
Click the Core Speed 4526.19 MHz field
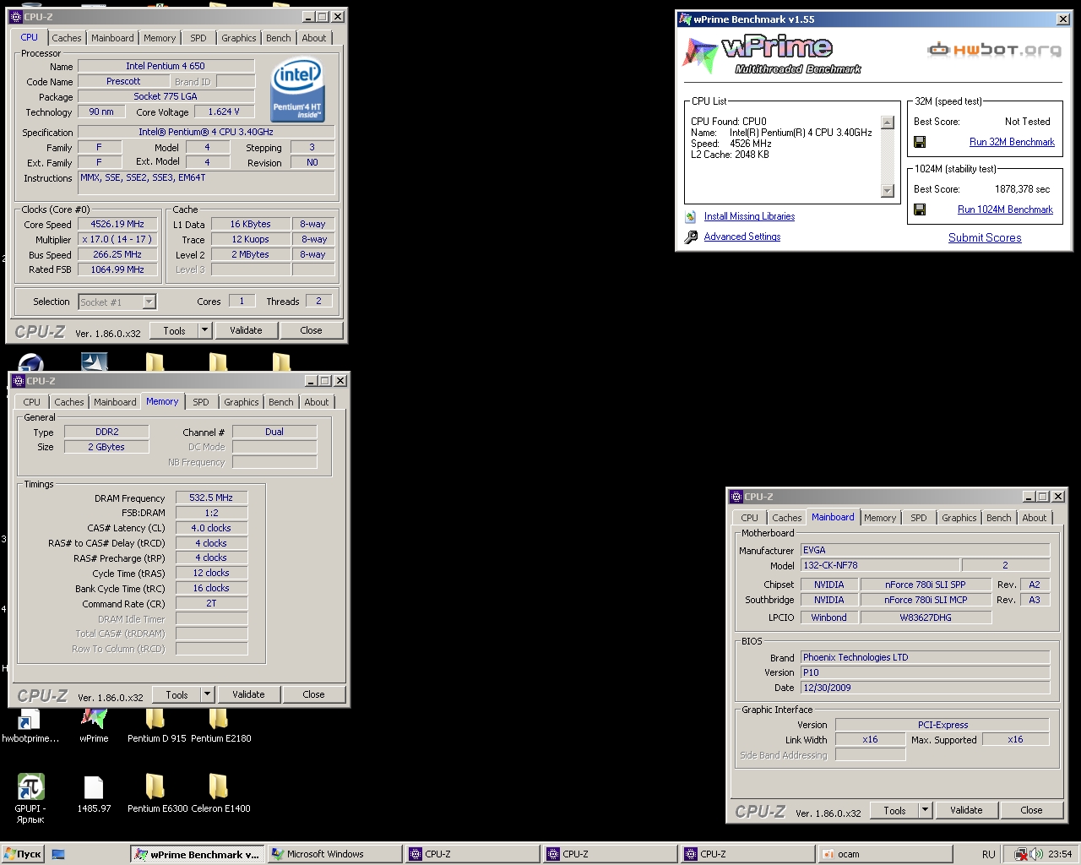(x=117, y=224)
